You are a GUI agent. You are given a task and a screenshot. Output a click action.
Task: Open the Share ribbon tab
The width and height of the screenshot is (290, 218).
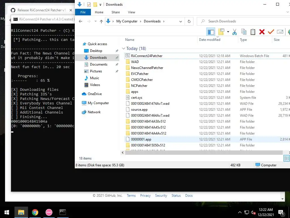pyautogui.click(x=116, y=12)
